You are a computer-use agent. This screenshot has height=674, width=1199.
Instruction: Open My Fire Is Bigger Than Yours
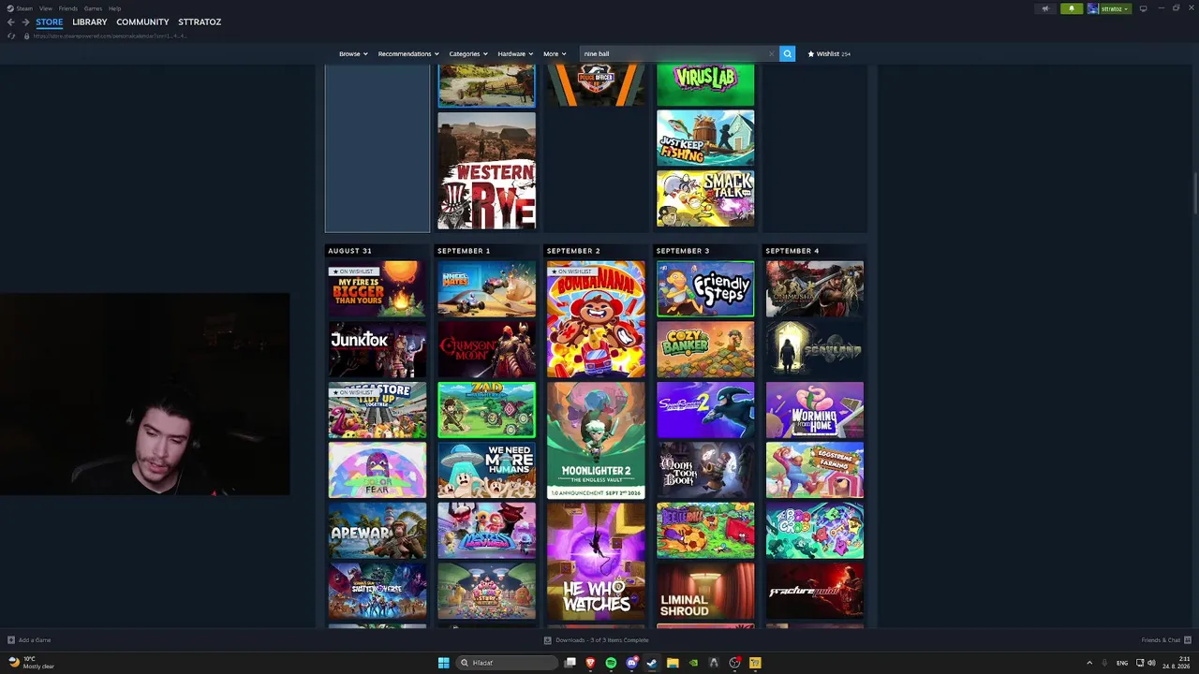click(377, 289)
